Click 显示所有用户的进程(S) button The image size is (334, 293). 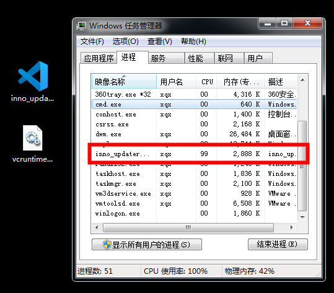click(147, 245)
